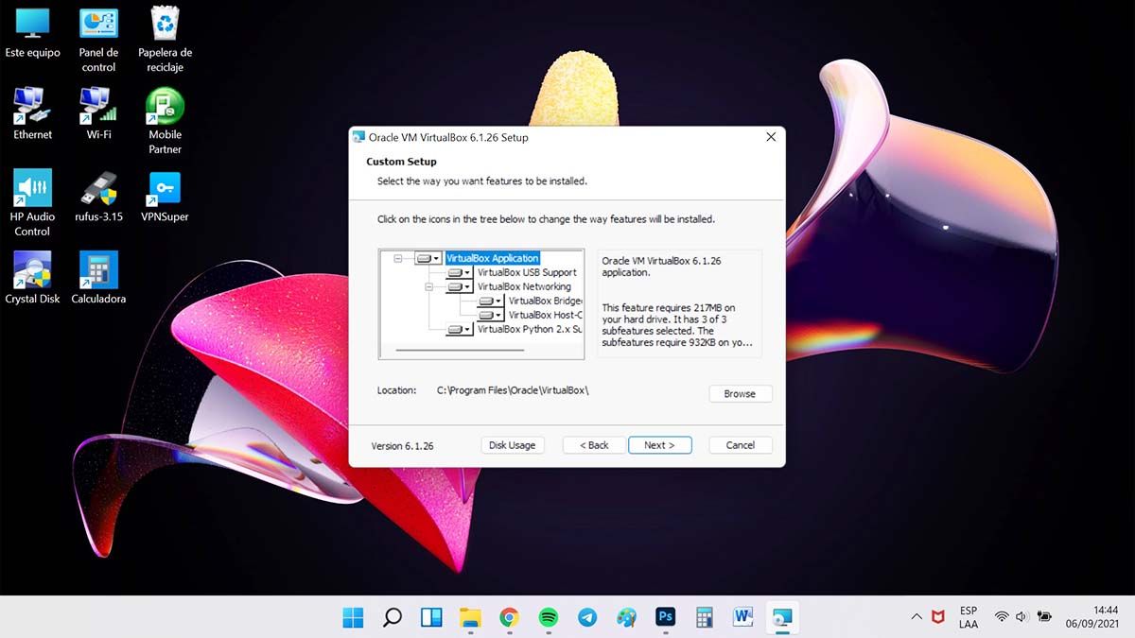Launch Spotify from the taskbar
This screenshot has height=638, width=1135.
tap(548, 617)
